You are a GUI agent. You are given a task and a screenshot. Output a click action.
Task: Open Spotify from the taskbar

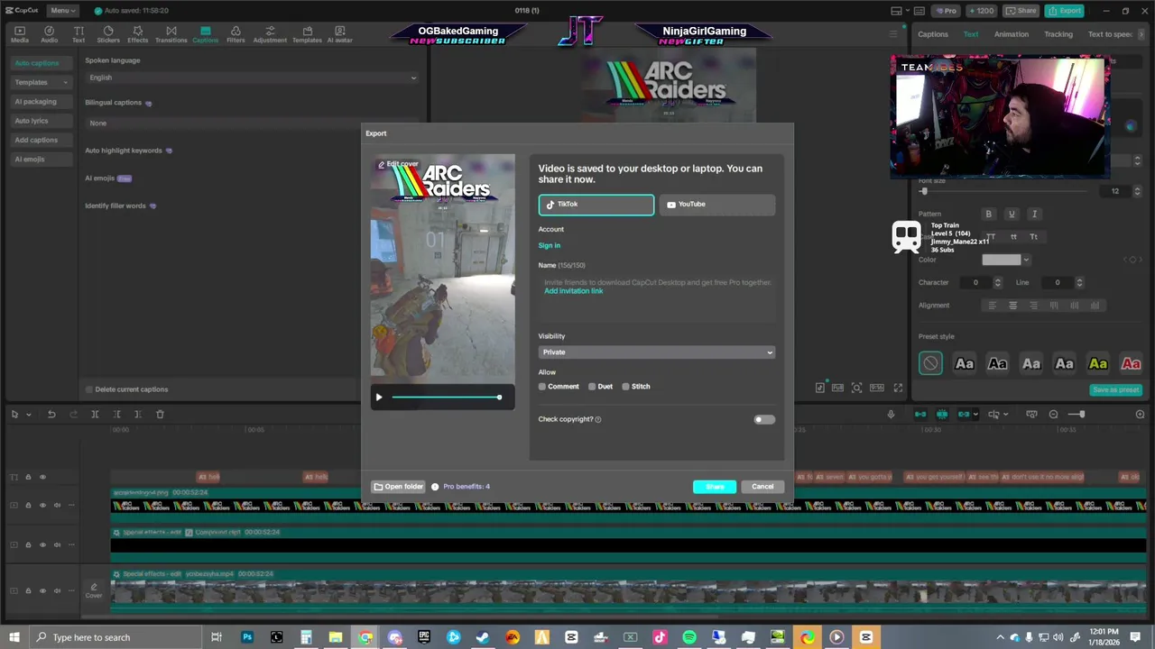pos(689,637)
